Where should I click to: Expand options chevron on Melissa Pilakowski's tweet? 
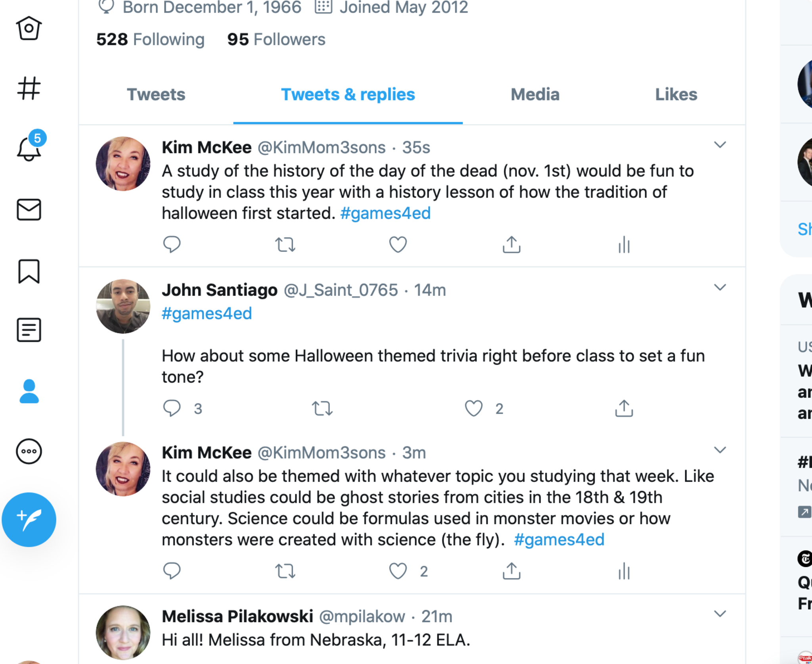coord(720,614)
